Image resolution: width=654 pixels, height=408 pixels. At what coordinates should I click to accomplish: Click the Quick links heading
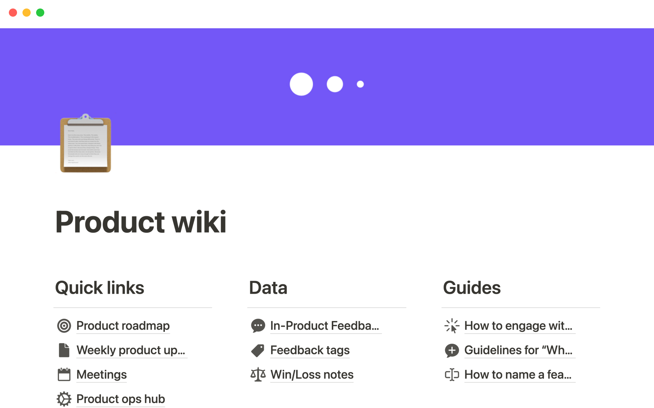click(x=100, y=288)
